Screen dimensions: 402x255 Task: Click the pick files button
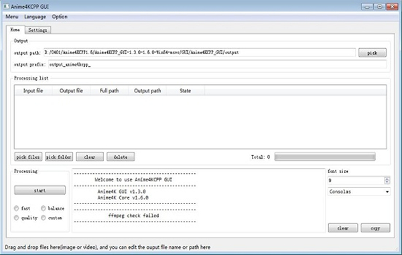[x=28, y=157]
